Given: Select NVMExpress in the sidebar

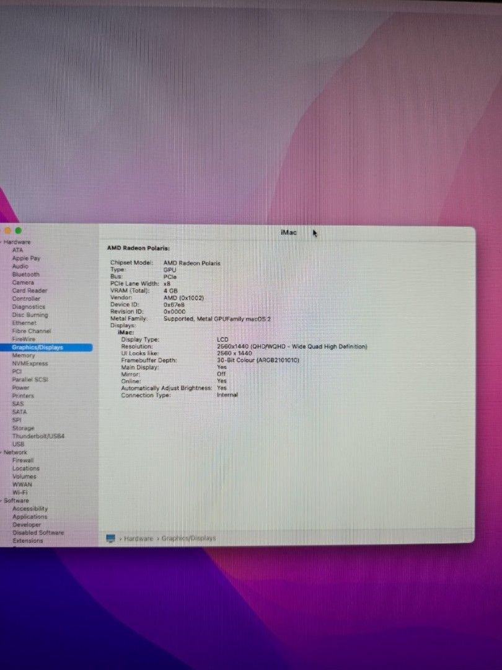Looking at the screenshot, I should [30, 364].
